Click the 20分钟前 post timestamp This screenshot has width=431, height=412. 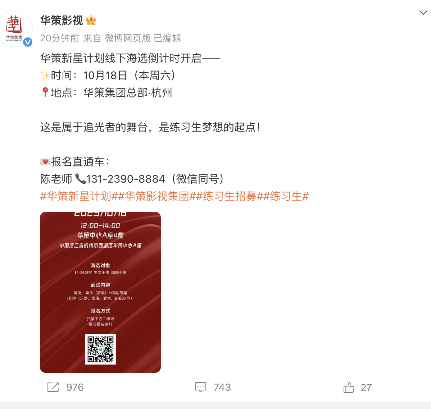coord(60,38)
